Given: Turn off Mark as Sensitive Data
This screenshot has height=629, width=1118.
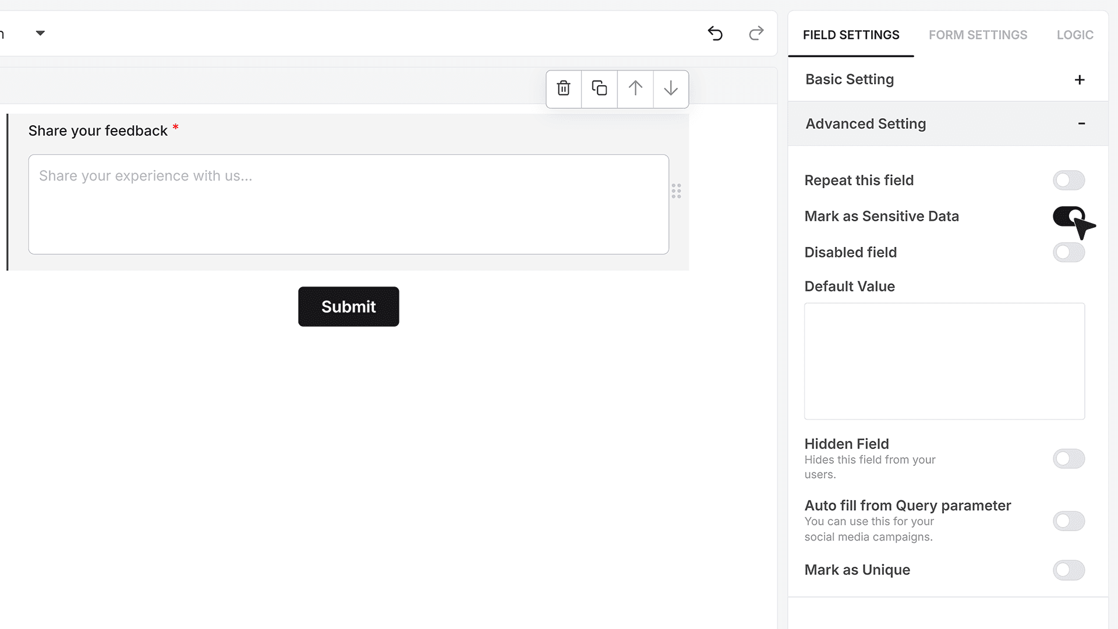Looking at the screenshot, I should coord(1069,216).
